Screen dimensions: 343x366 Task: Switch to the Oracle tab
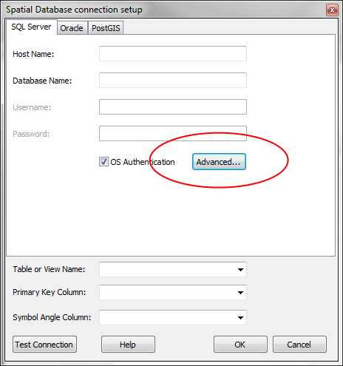72,28
